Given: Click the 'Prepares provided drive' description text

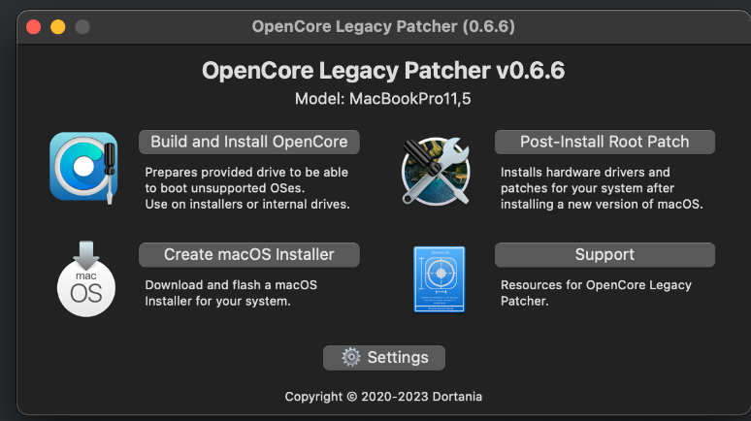Looking at the screenshot, I should (247, 188).
